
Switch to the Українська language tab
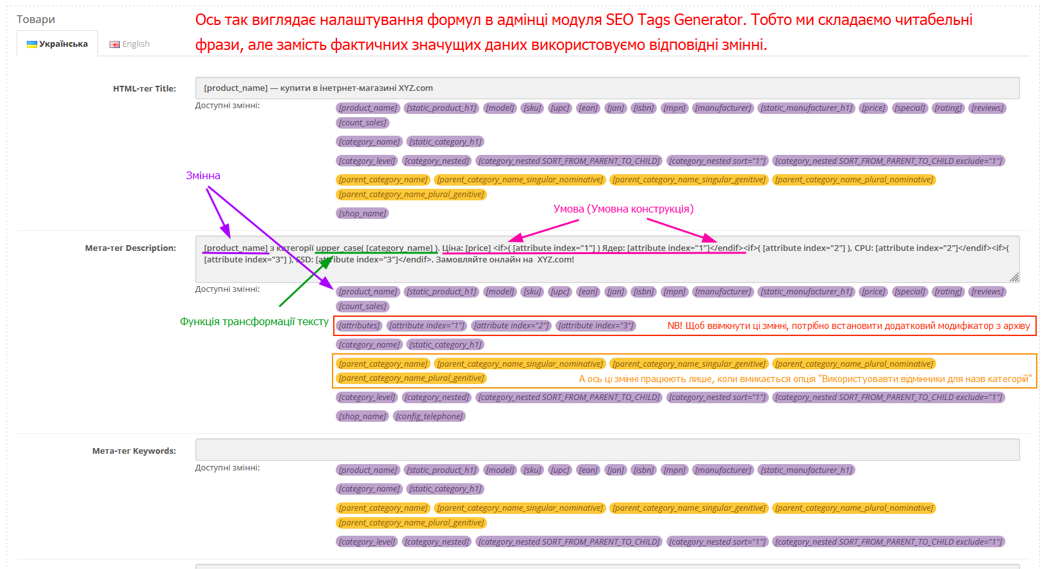click(x=57, y=44)
